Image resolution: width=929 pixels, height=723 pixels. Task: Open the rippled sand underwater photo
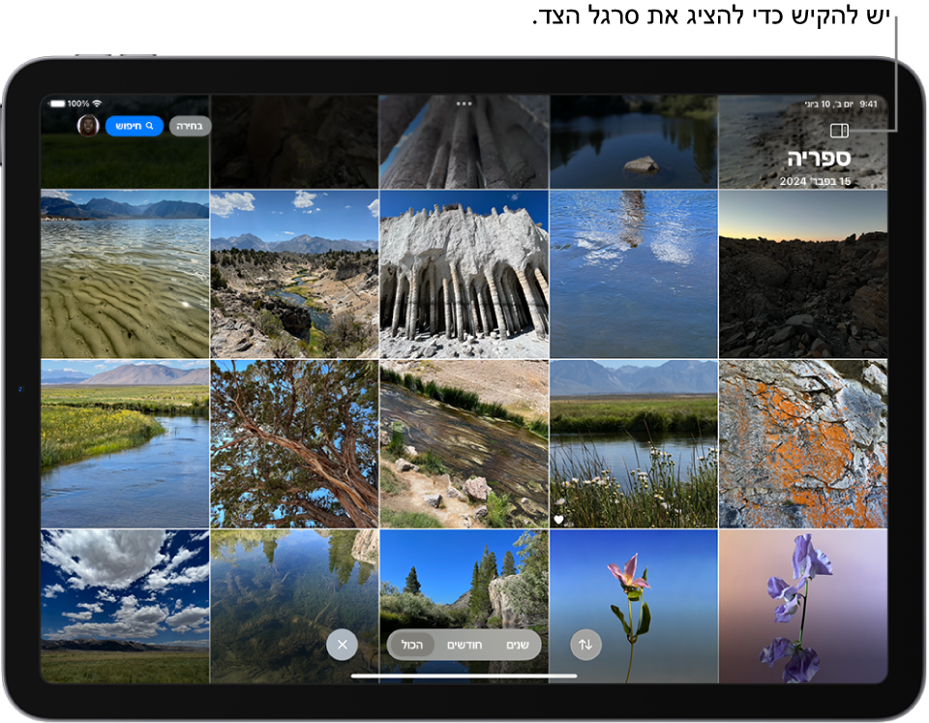125,274
